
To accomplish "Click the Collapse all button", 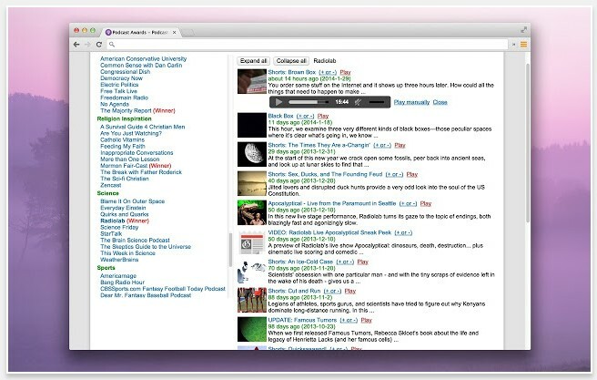I will click(x=291, y=61).
